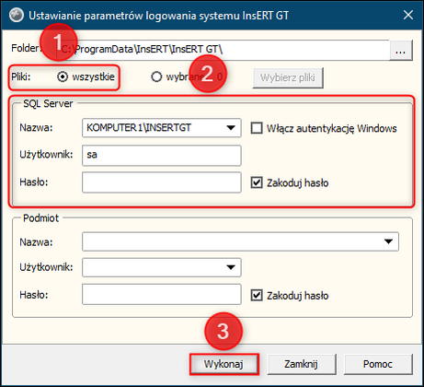Toggle SQL Server 'Zakoduj hasło' checkbox
The width and height of the screenshot is (424, 387).
point(257,182)
